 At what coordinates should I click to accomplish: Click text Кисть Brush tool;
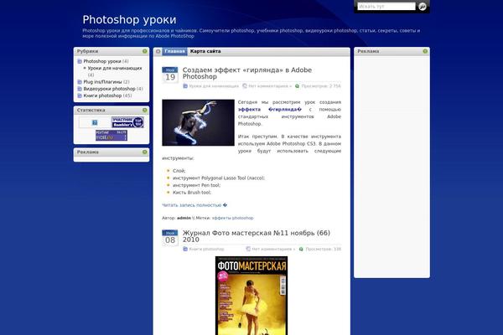[192, 193]
